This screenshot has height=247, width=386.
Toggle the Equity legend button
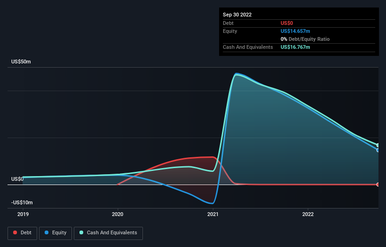[55, 233]
